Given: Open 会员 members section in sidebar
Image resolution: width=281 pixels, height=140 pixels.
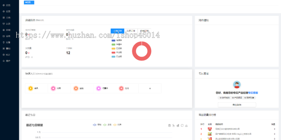Looking at the screenshot, I should click(x=7, y=36).
